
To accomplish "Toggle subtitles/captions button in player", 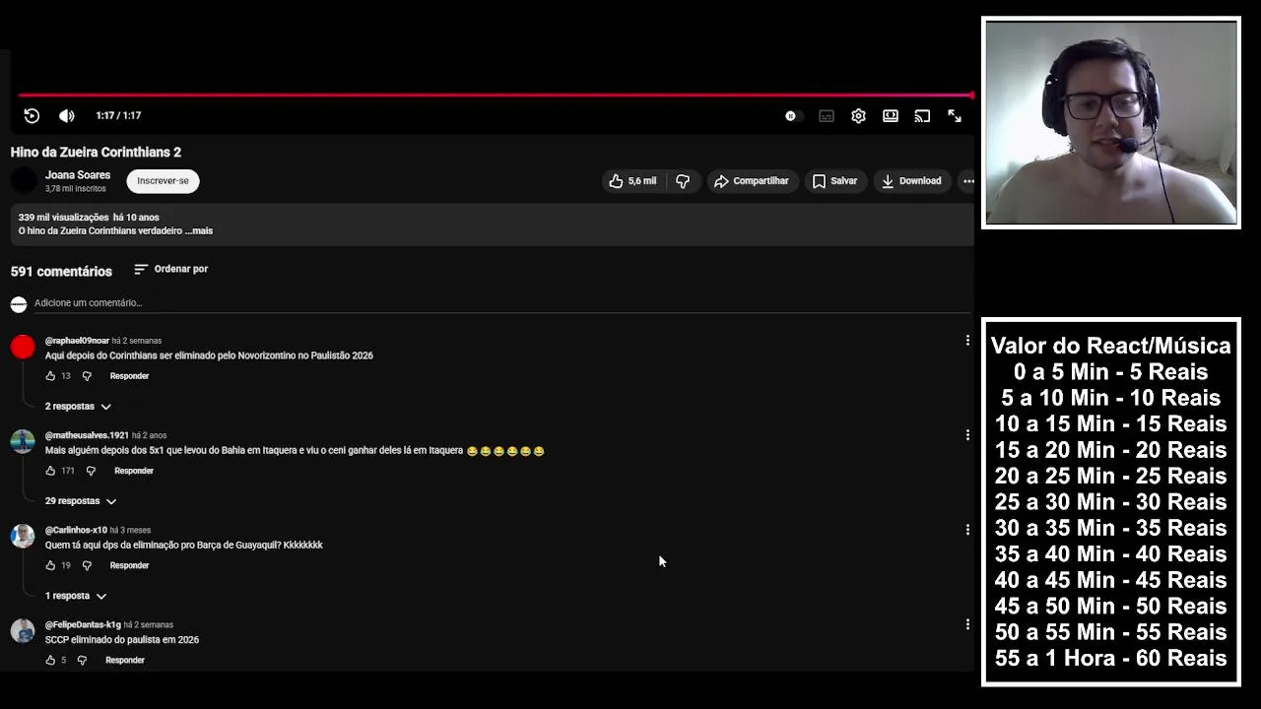I will [827, 116].
